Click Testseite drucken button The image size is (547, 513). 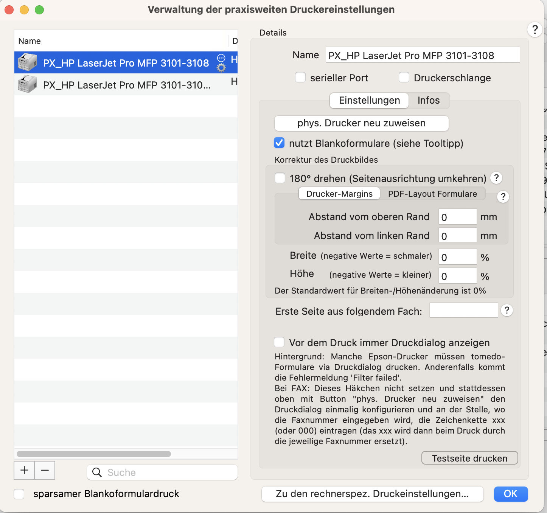(x=469, y=458)
